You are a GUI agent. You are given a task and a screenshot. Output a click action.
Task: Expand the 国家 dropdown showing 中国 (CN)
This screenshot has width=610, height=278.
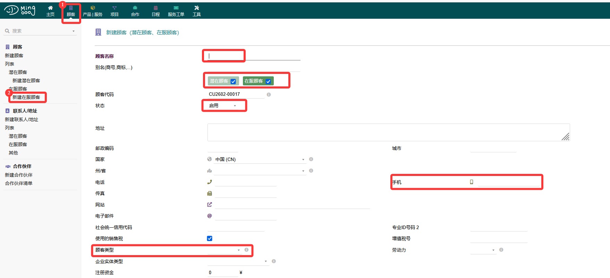(259, 159)
